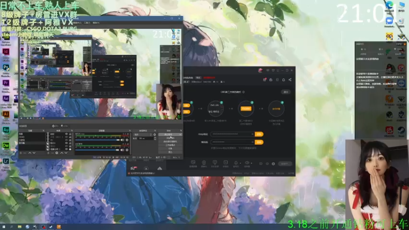Move selected scene up in scenes list
The image size is (409, 230).
coord(30,153)
